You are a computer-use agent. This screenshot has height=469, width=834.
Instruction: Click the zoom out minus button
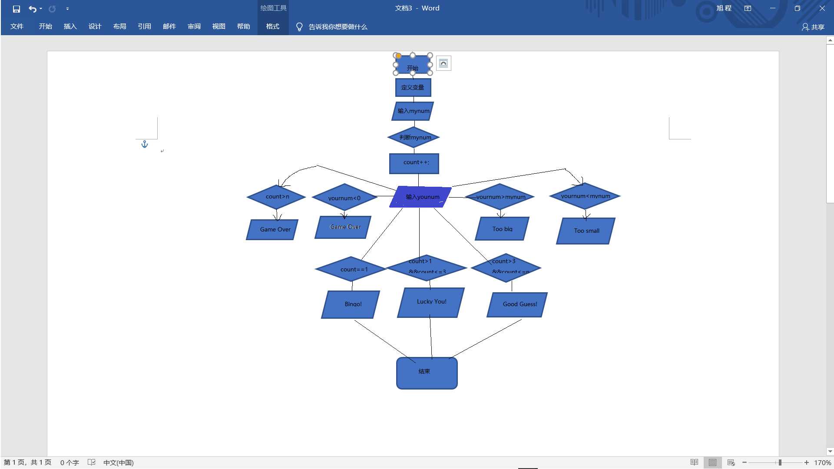click(745, 462)
